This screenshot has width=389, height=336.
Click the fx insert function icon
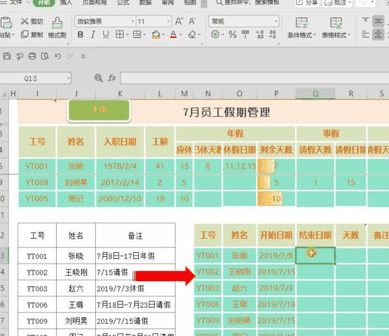point(112,78)
